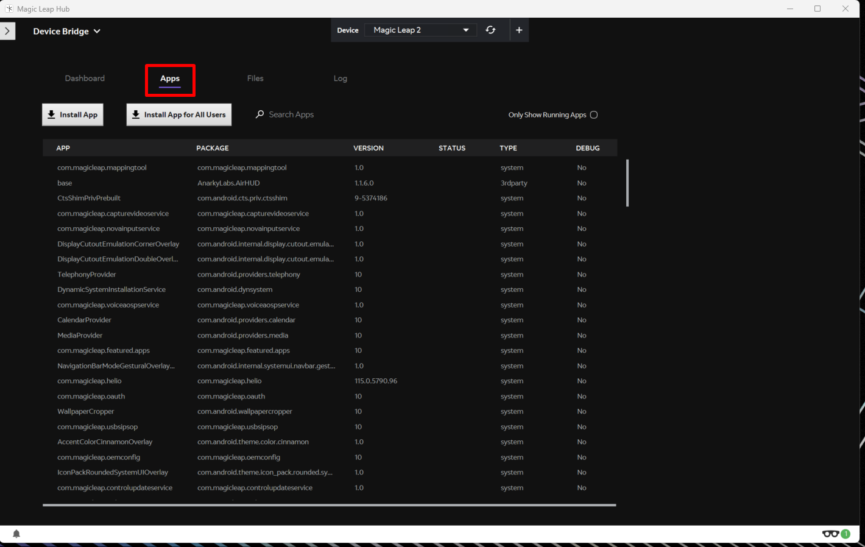Go to the Log tab
Viewport: 865px width, 547px height.
(341, 79)
